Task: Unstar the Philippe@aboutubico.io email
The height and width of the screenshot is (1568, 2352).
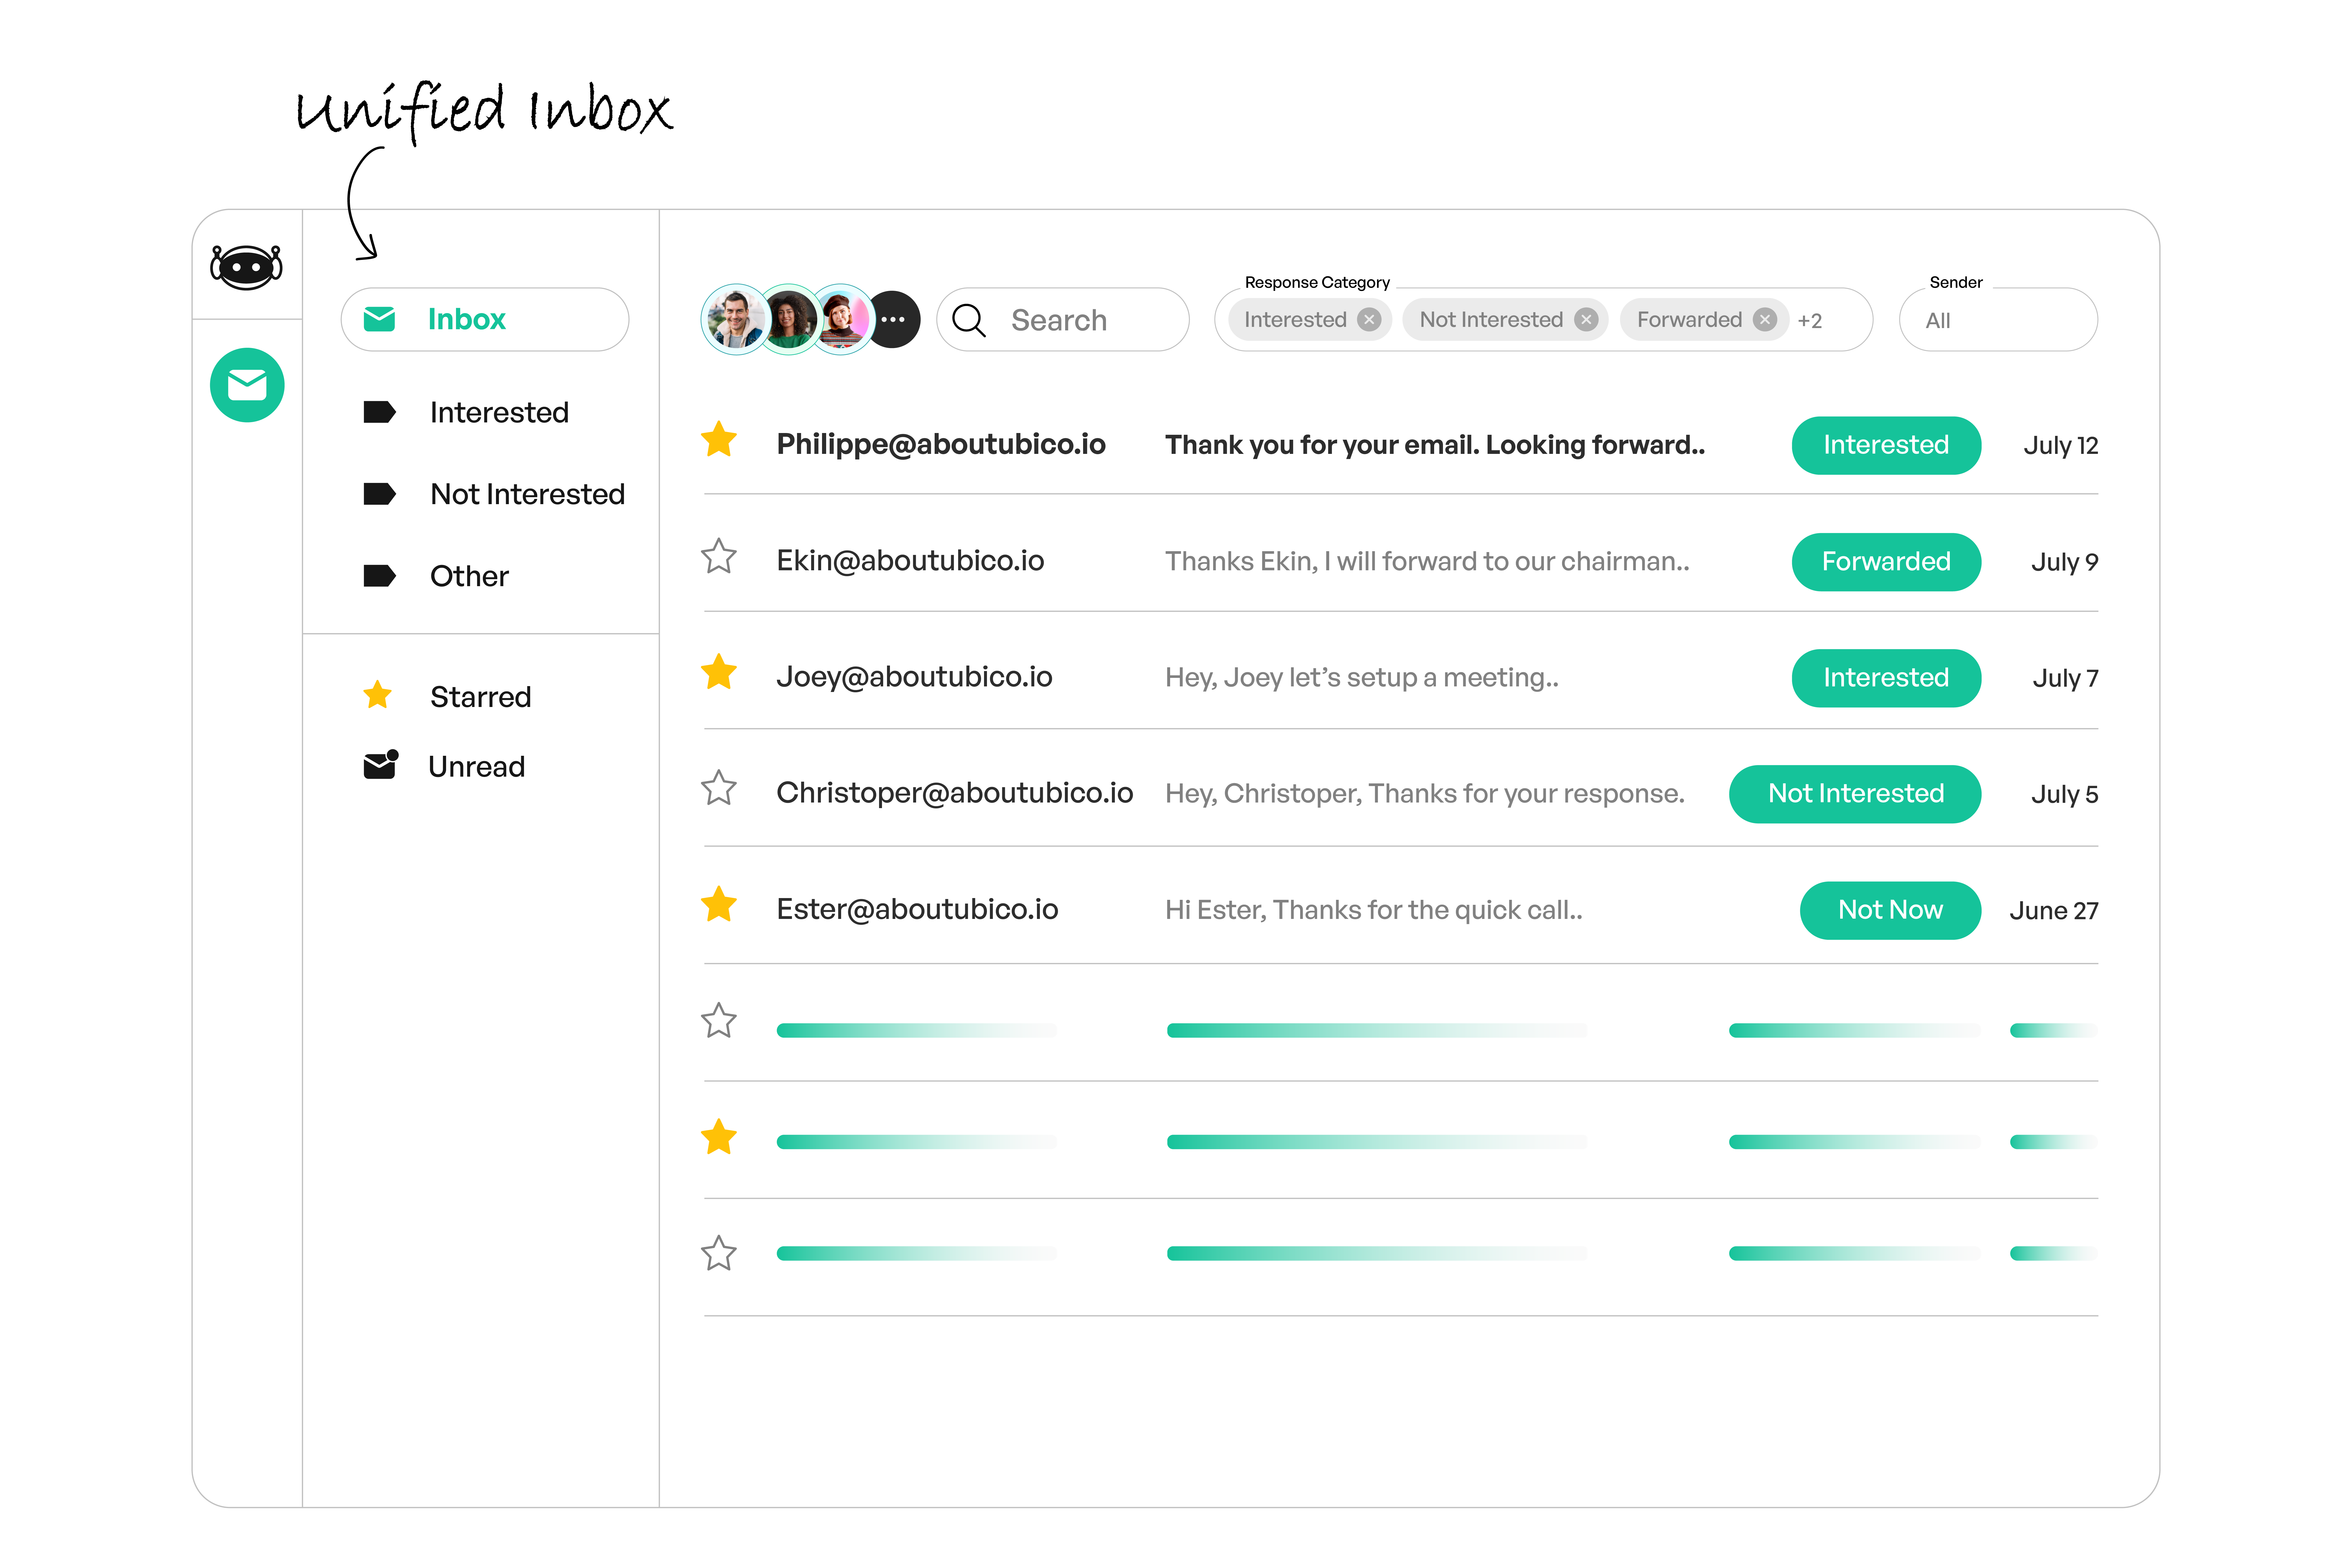Action: pos(719,440)
